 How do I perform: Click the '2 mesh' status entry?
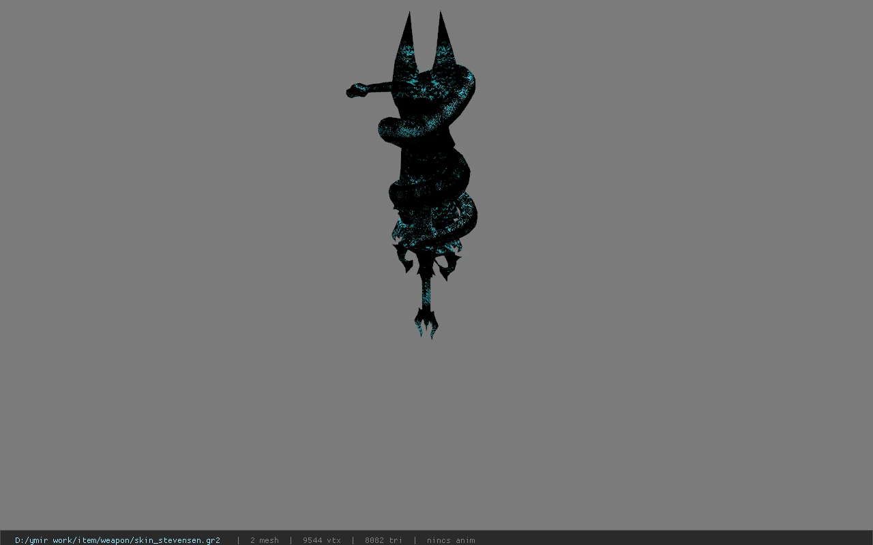click(x=264, y=540)
